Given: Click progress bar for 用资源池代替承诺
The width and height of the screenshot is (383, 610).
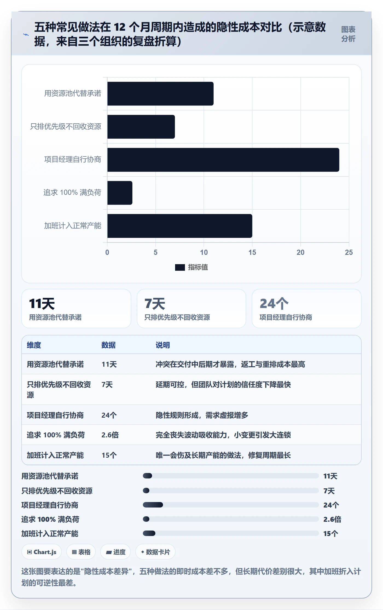Looking at the screenshot, I should point(231,476).
